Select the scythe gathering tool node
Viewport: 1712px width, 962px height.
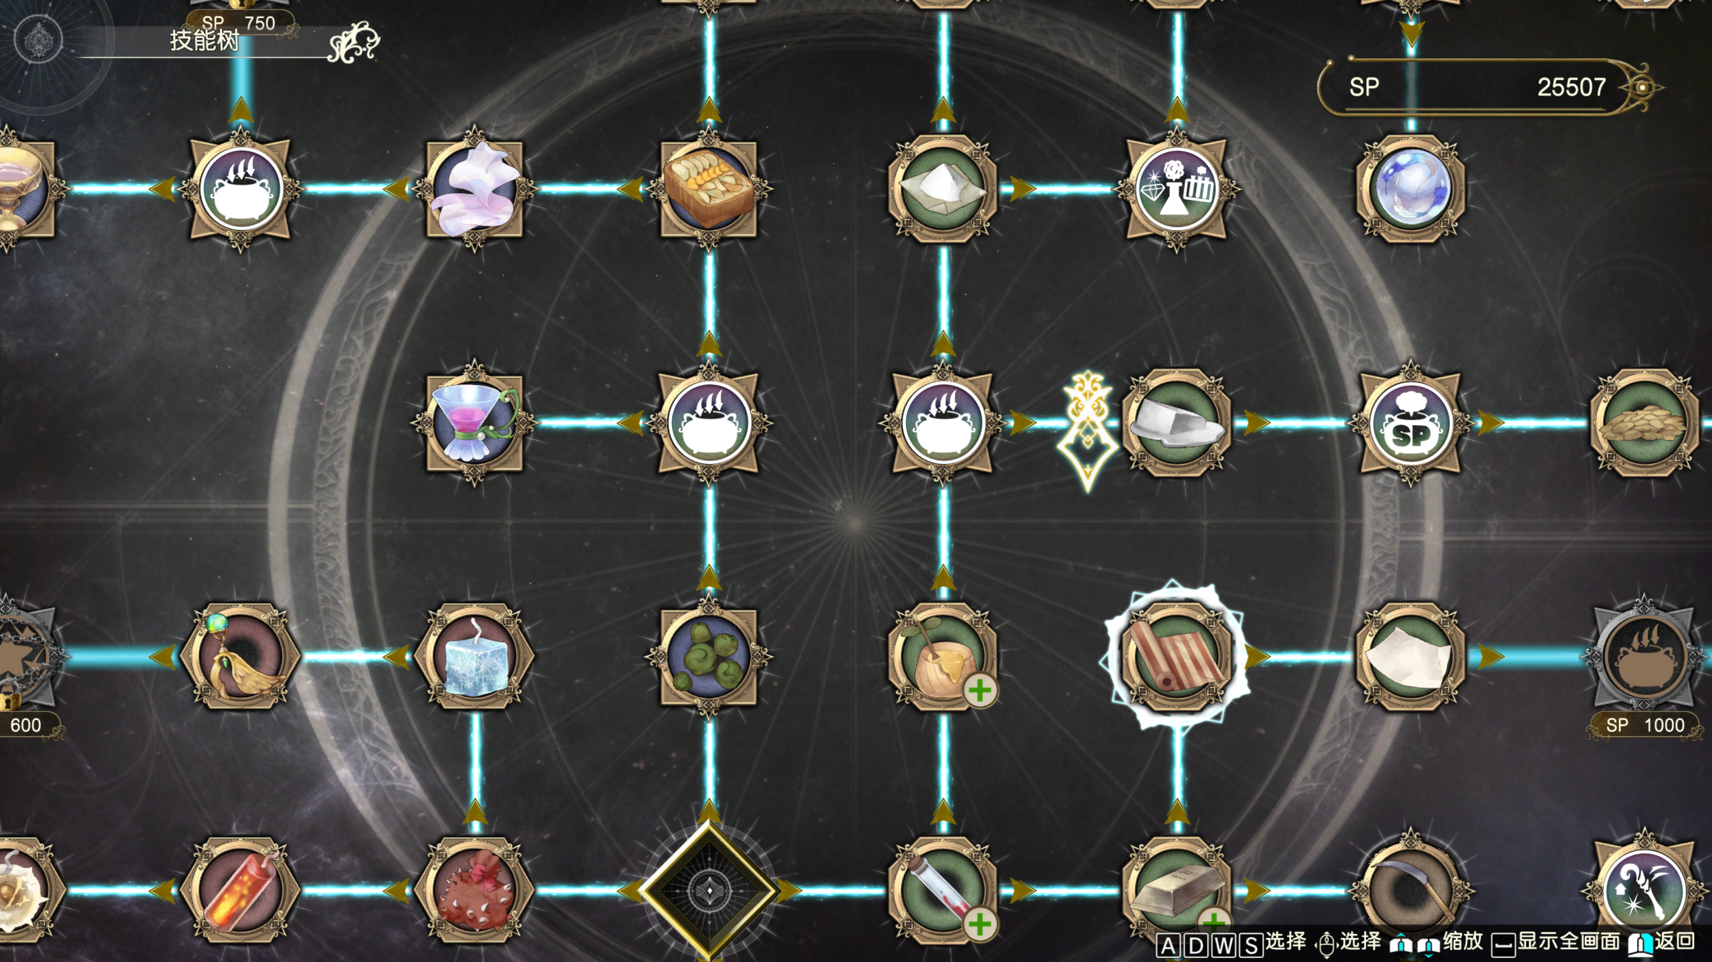tap(1410, 890)
